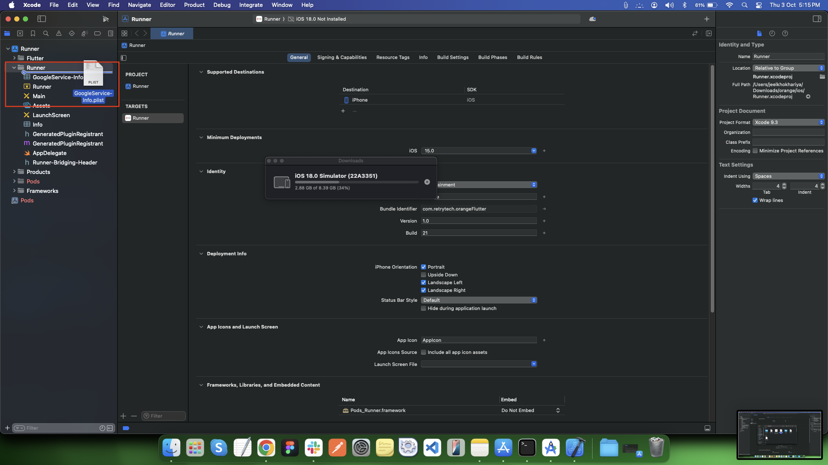
Task: Click the Bundle Identifier text field
Action: 479,209
